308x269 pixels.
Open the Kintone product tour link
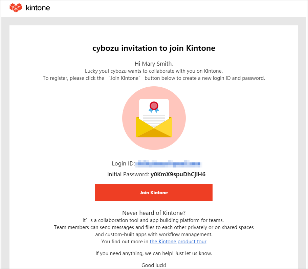pyautogui.click(x=178, y=241)
